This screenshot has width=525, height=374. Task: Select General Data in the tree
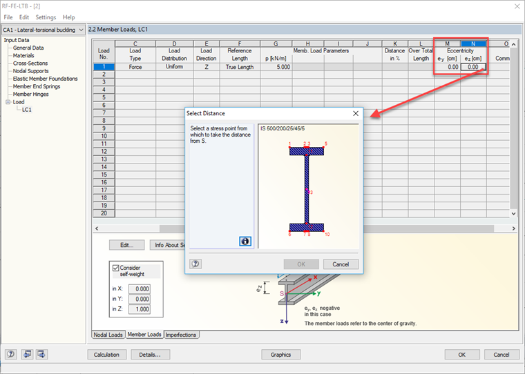(28, 48)
